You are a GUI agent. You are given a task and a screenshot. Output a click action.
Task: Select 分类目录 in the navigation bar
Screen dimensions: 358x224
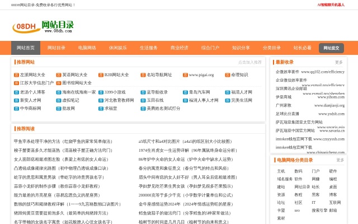(272, 48)
